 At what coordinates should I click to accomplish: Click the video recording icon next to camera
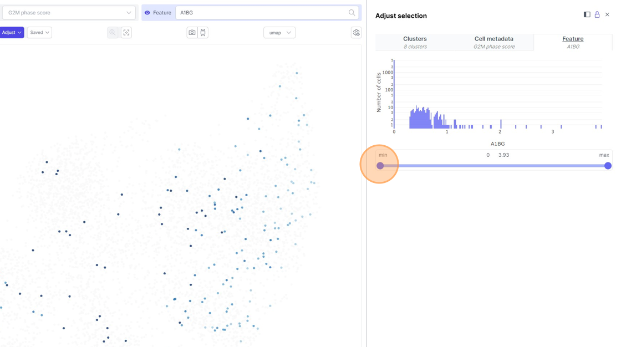[203, 33]
